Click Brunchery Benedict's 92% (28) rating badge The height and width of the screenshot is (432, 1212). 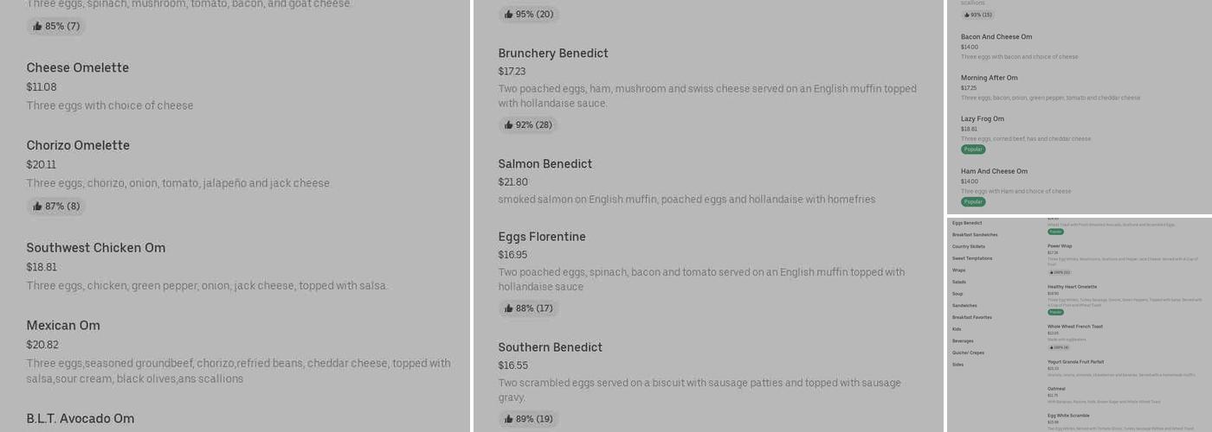click(528, 125)
